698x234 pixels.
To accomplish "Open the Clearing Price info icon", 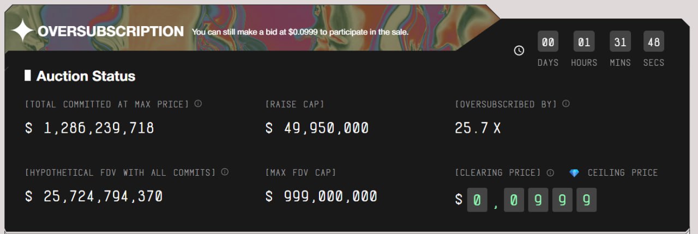I will pyautogui.click(x=550, y=173).
